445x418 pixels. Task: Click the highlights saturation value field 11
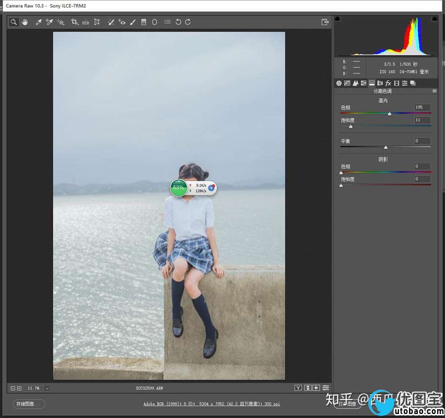click(x=422, y=120)
